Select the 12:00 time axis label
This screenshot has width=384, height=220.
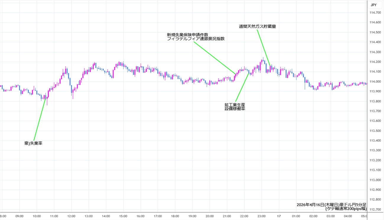click(71, 216)
